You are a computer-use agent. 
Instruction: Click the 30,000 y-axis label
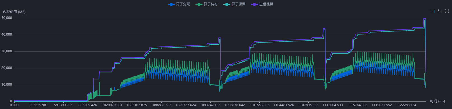[x=7, y=51]
